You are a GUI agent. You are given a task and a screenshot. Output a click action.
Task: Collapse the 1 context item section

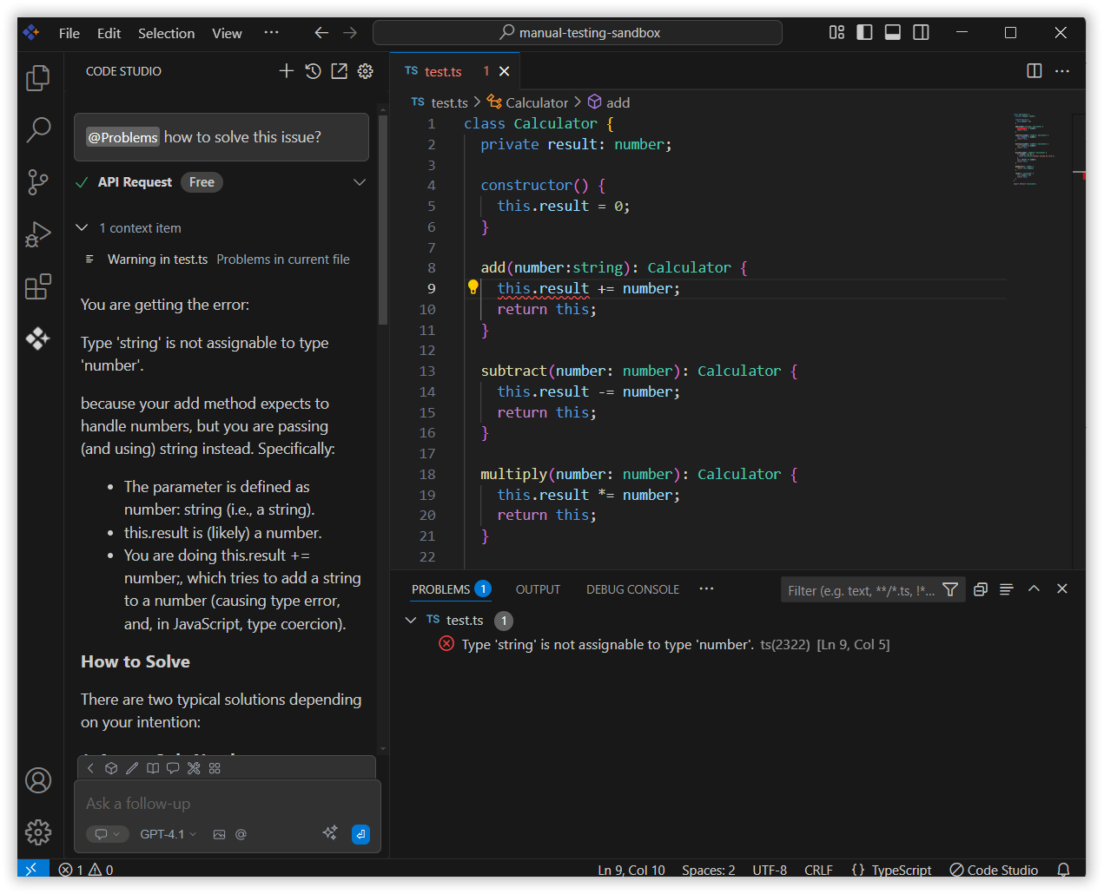tap(83, 228)
